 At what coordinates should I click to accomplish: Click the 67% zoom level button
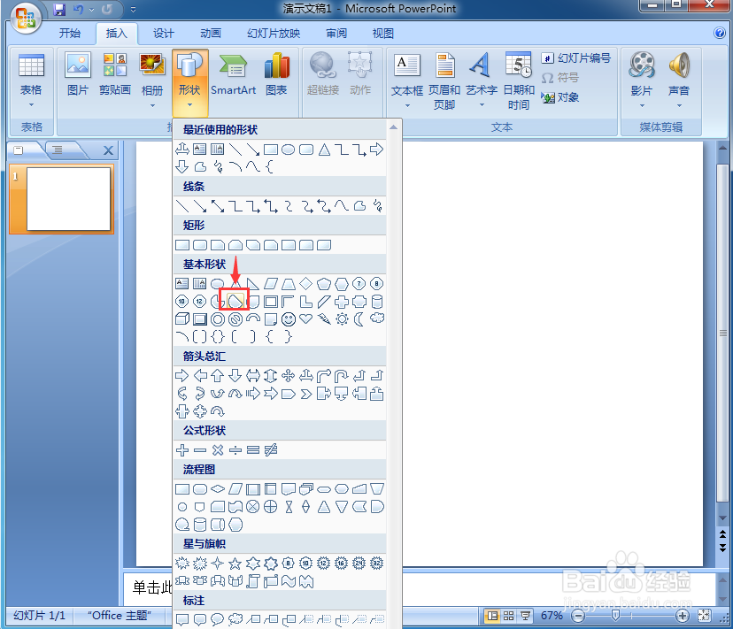[552, 616]
